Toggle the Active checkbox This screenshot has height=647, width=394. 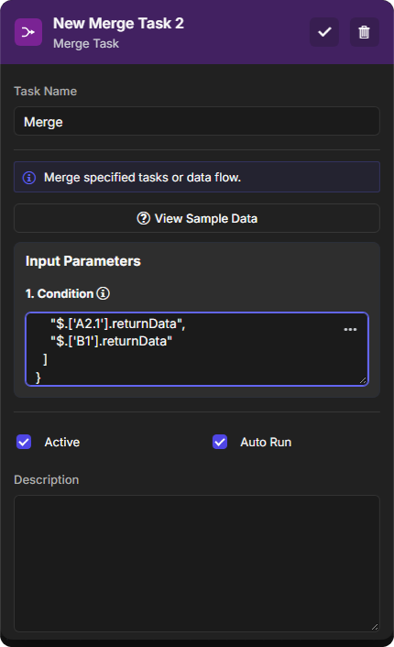tap(24, 442)
